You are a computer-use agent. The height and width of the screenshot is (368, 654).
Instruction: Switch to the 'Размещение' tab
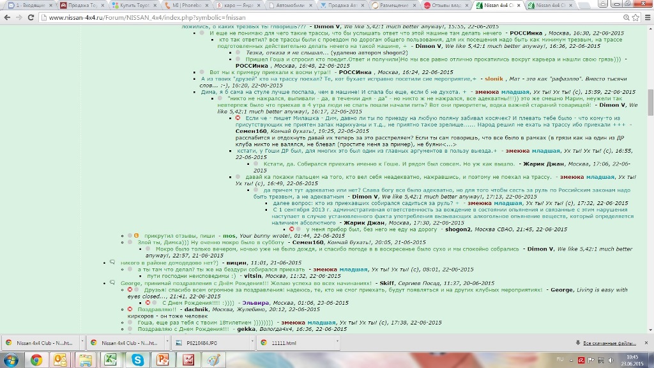(395, 5)
